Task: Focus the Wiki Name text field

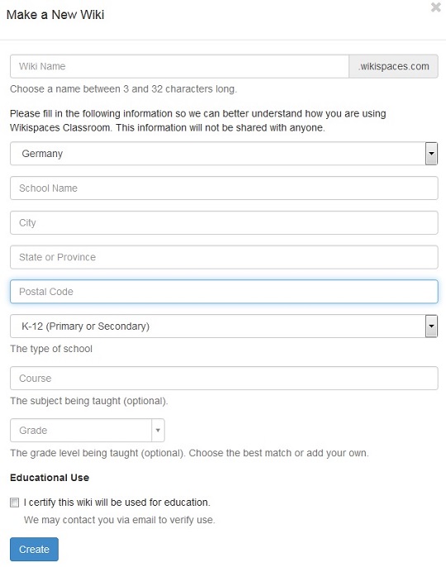Action: point(179,66)
